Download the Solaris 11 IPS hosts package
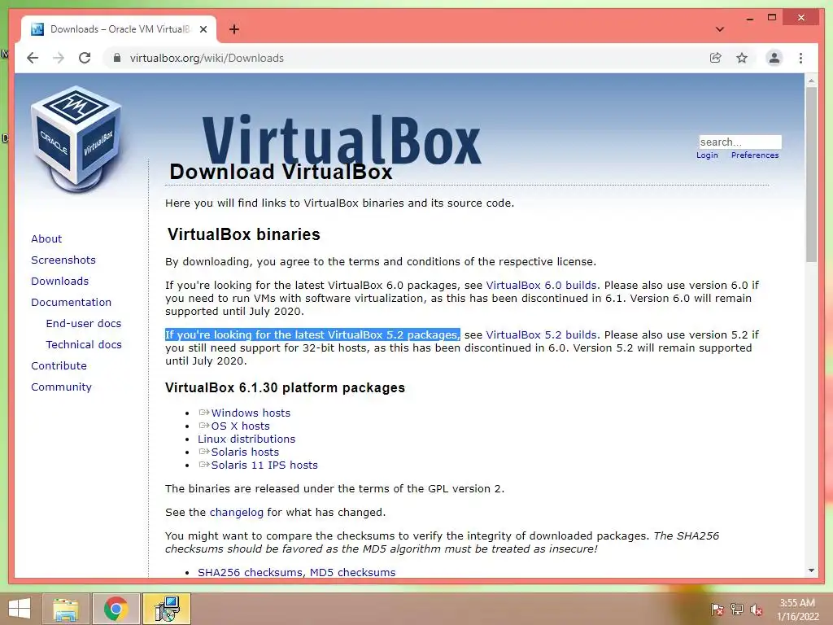The height and width of the screenshot is (625, 833). click(x=264, y=465)
